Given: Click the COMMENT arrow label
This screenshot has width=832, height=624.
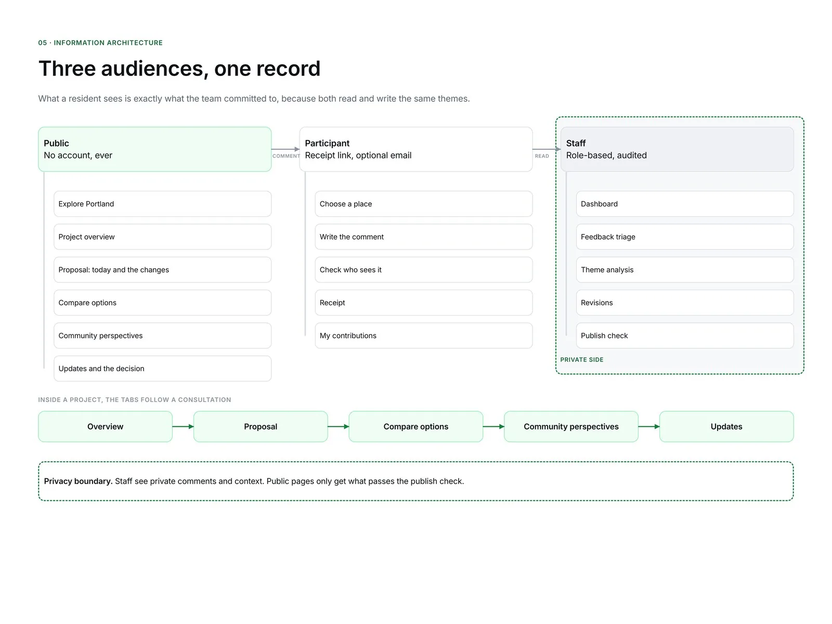Looking at the screenshot, I should 286,156.
